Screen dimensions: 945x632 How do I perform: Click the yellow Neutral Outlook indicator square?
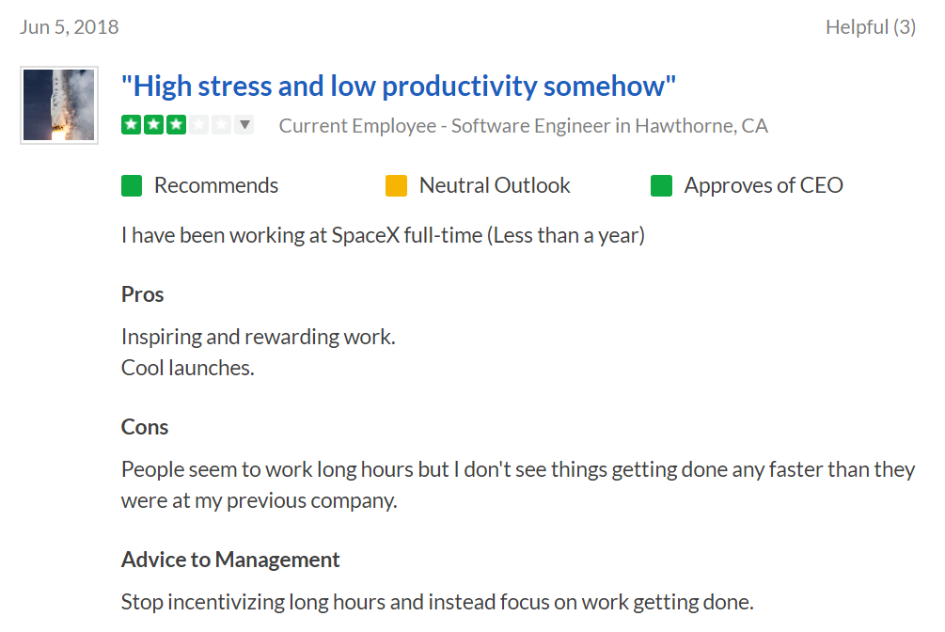(x=396, y=185)
